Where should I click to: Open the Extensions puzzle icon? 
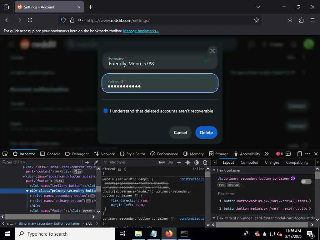(301, 20)
